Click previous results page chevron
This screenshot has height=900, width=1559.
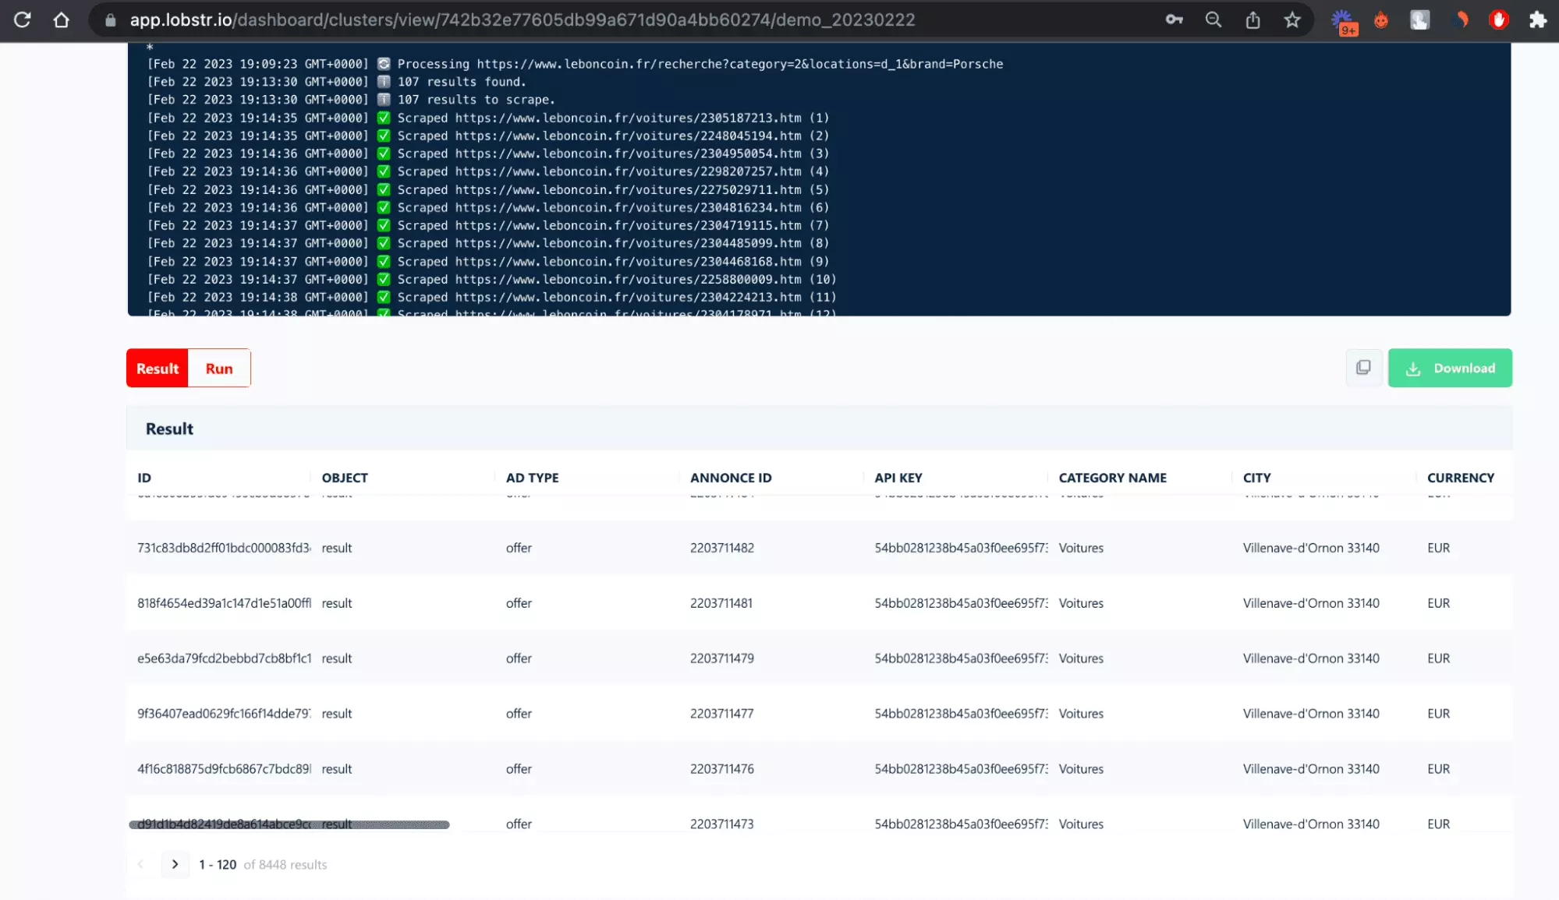[141, 864]
